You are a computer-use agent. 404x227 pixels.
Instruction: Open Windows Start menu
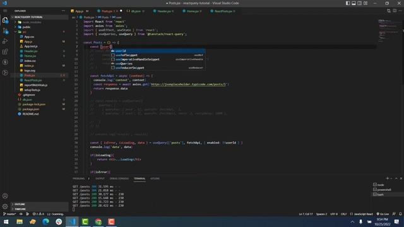6,221
